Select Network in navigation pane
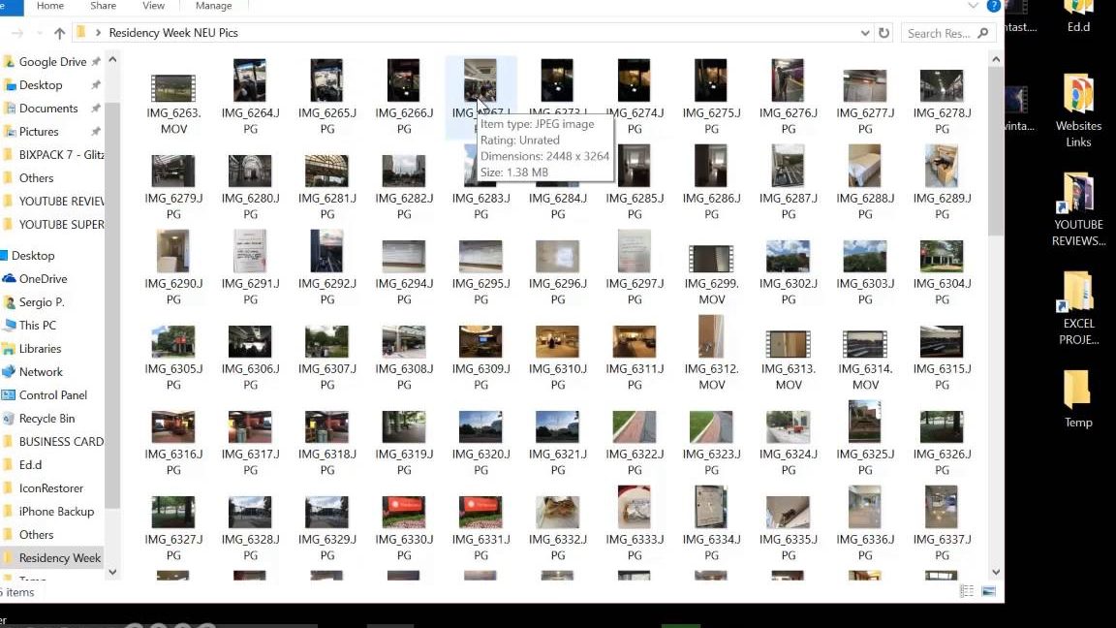This screenshot has height=628, width=1116. click(x=41, y=372)
